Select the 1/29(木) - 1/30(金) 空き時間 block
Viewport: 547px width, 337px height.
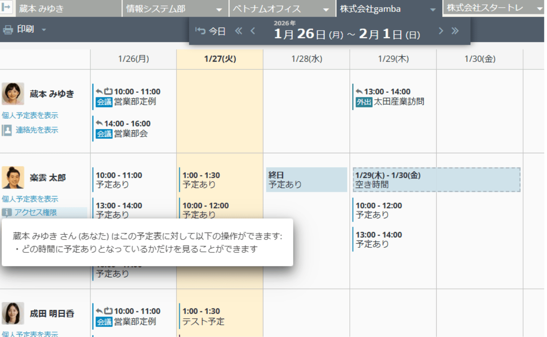tap(436, 180)
